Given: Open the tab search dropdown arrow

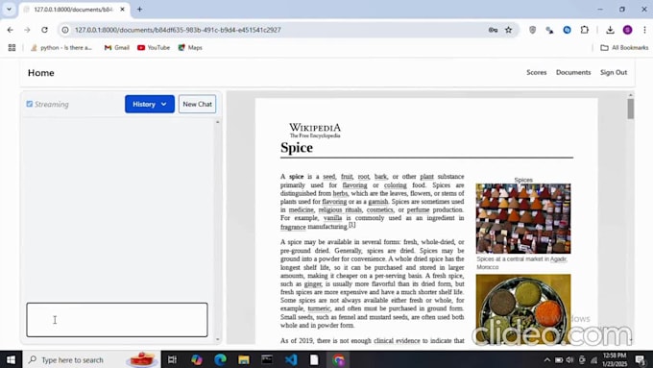Looking at the screenshot, I should tap(9, 10).
